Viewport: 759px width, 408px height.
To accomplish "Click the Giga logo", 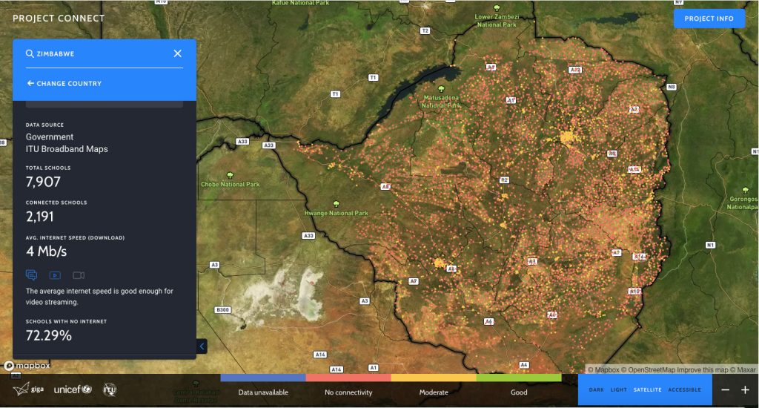I will click(x=27, y=389).
